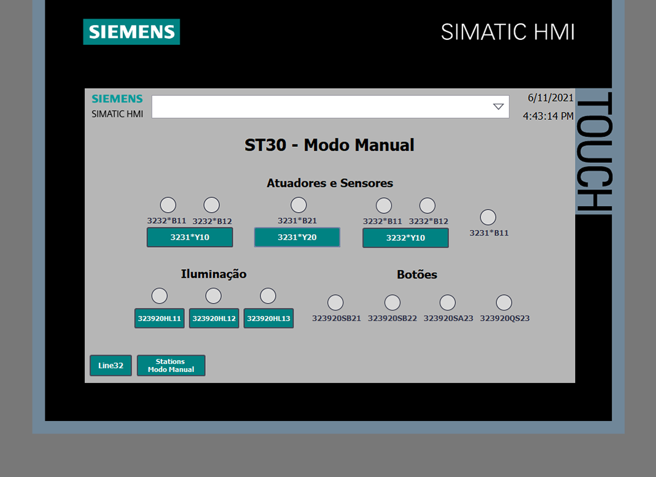Open the dropdown arrow in the top alarm bar

(x=498, y=107)
